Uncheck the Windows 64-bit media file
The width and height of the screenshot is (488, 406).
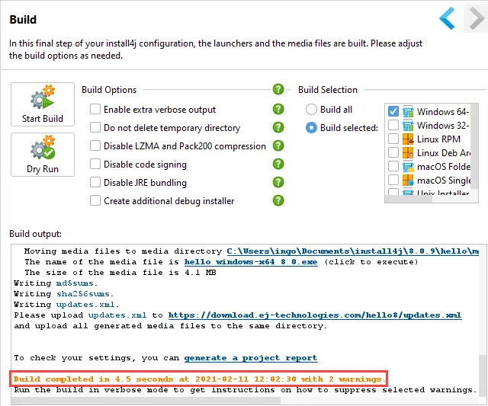click(393, 112)
